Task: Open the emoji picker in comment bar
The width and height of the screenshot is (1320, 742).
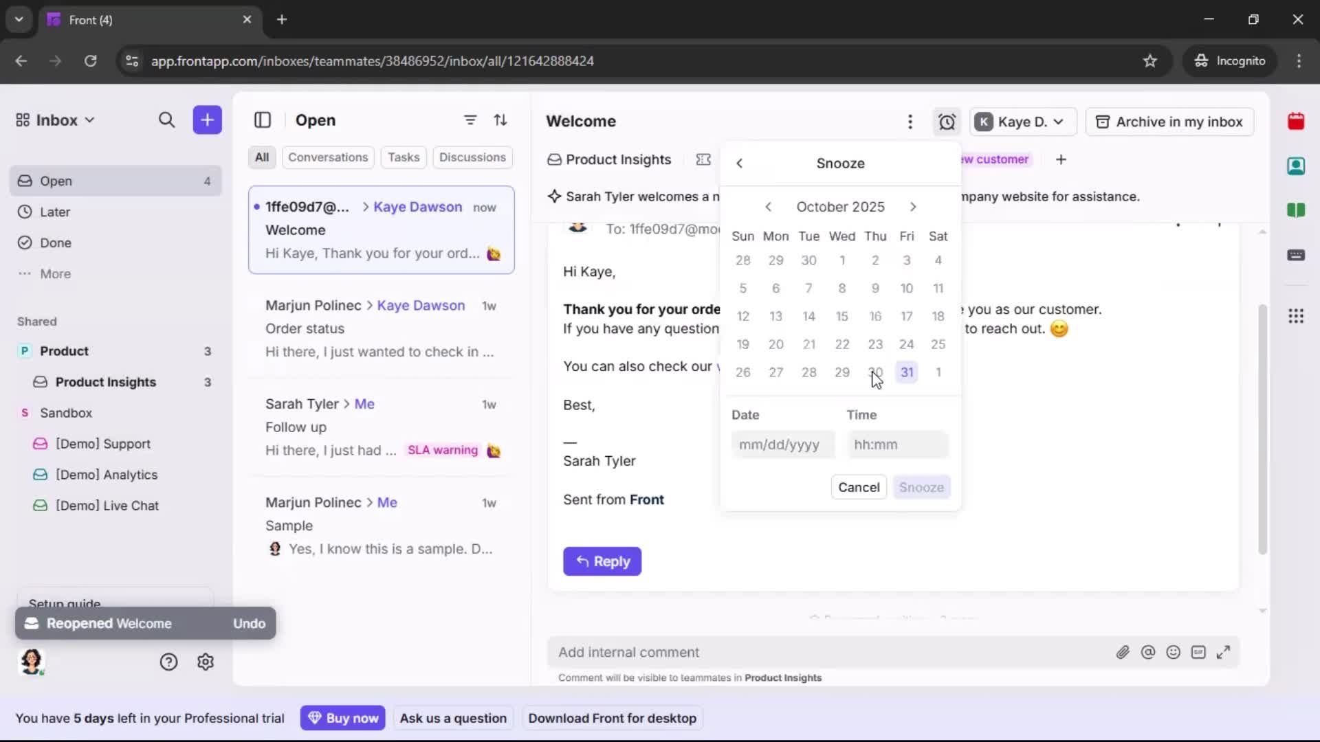Action: pos(1174,652)
